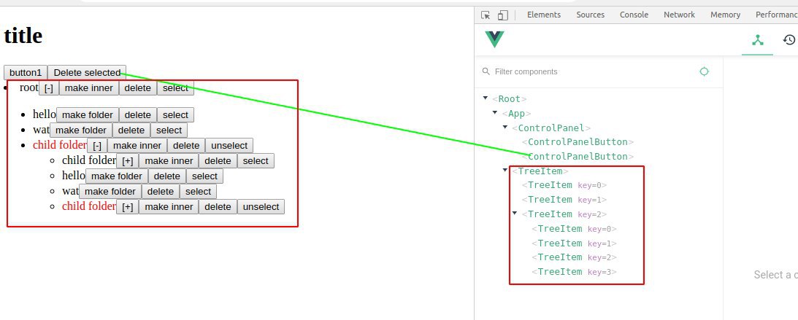Viewport: 798px width, 320px height.
Task: Collapse the top-level TreeItem arrow
Action: click(x=504, y=170)
